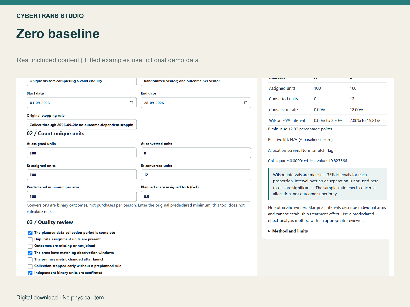Click the A: assigned units field
Viewport: 410px width, 307px height.
82,153
